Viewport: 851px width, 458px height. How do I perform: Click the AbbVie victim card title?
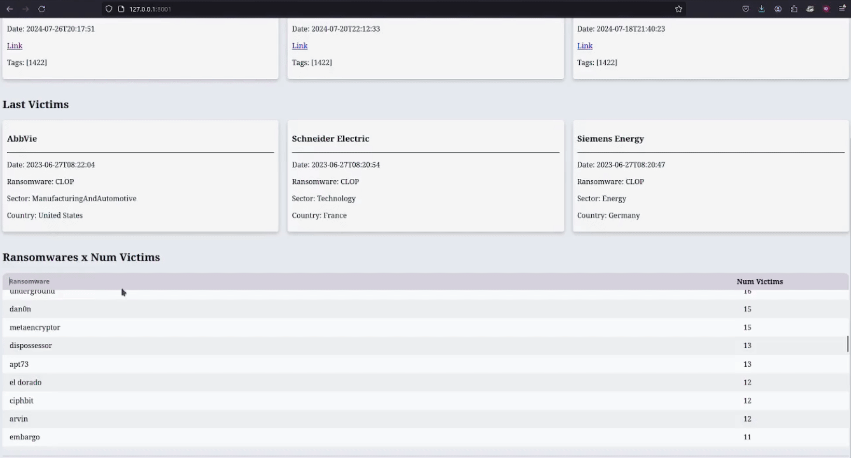22,138
